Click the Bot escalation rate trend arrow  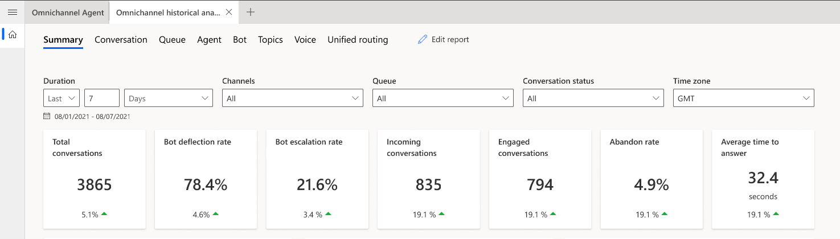point(328,214)
